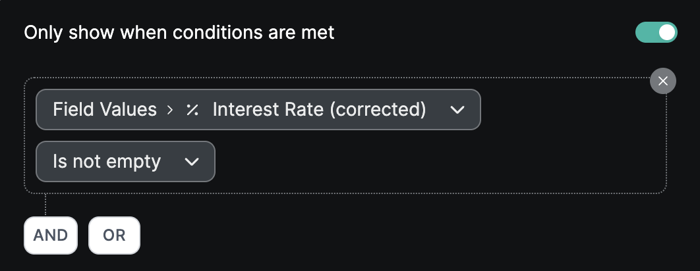Click the chevron next to "Is not empty"
700x271 pixels.
pyautogui.click(x=192, y=162)
